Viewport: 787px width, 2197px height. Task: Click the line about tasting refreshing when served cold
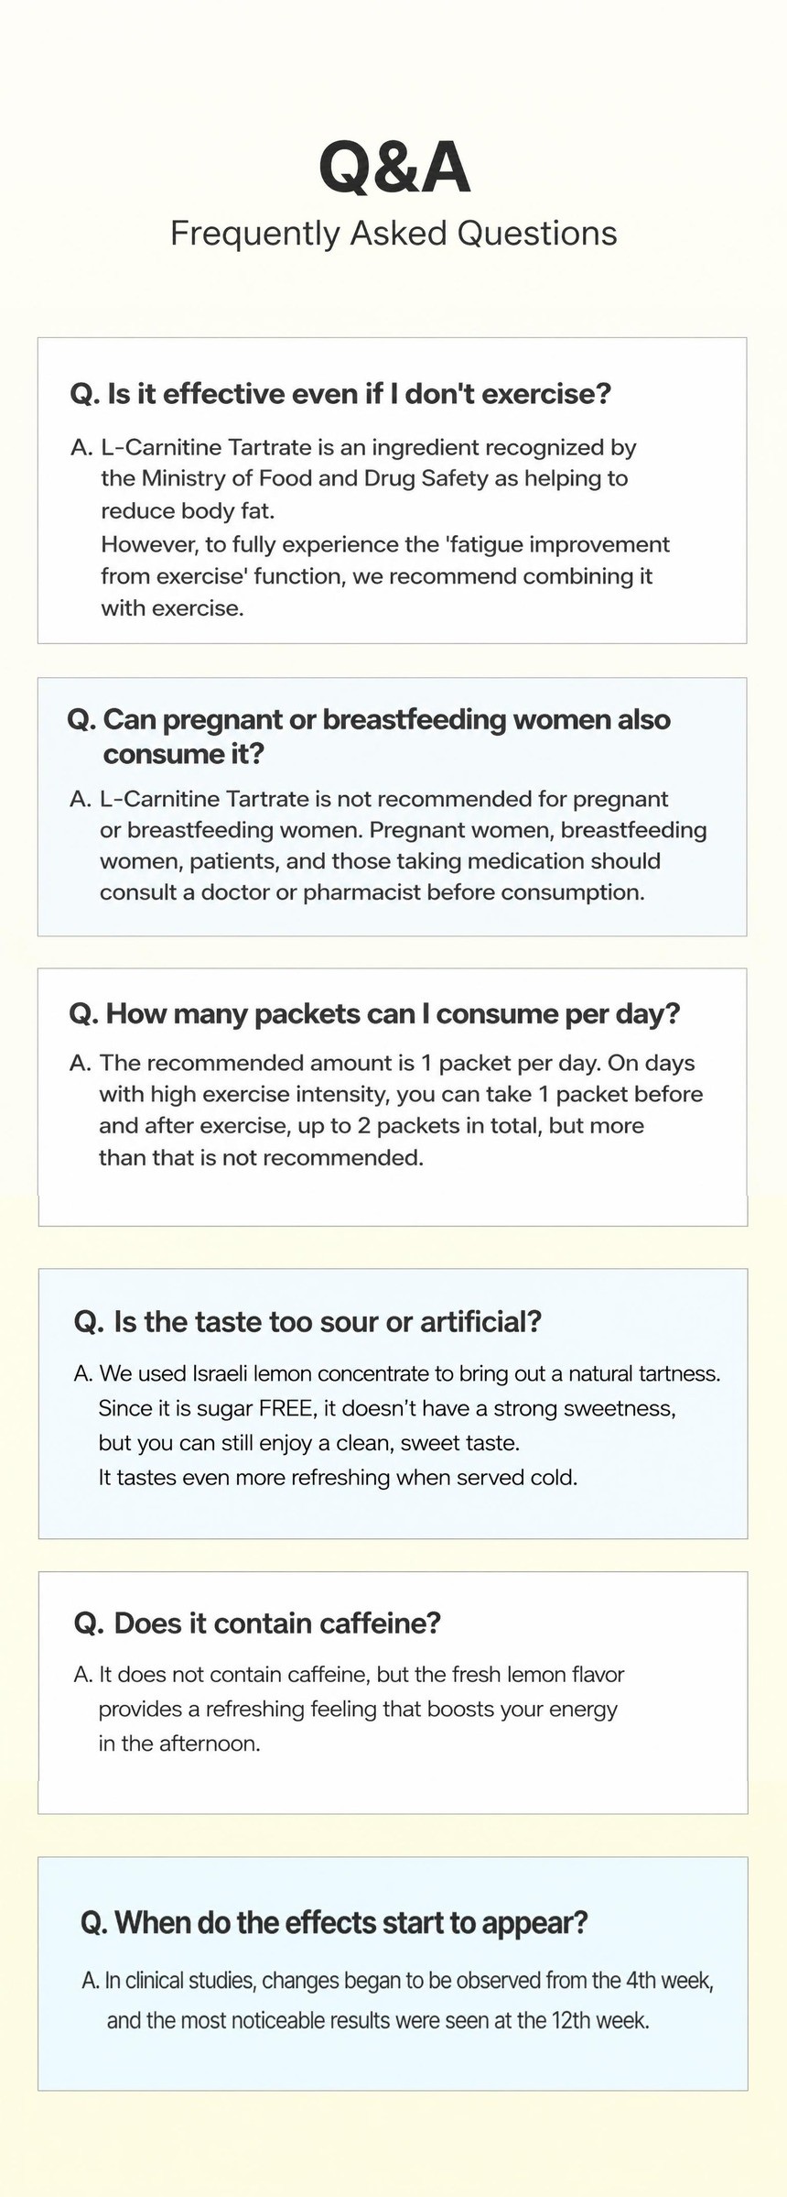[x=338, y=1477]
